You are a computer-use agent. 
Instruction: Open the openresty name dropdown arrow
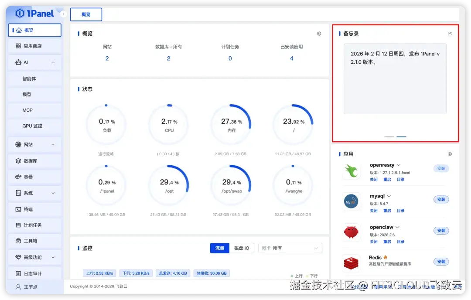399,165
